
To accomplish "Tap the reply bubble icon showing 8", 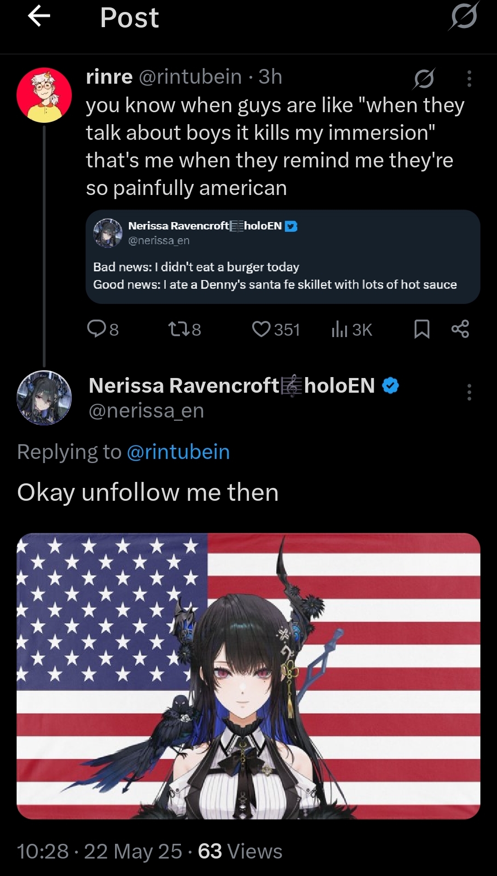I will tap(103, 329).
